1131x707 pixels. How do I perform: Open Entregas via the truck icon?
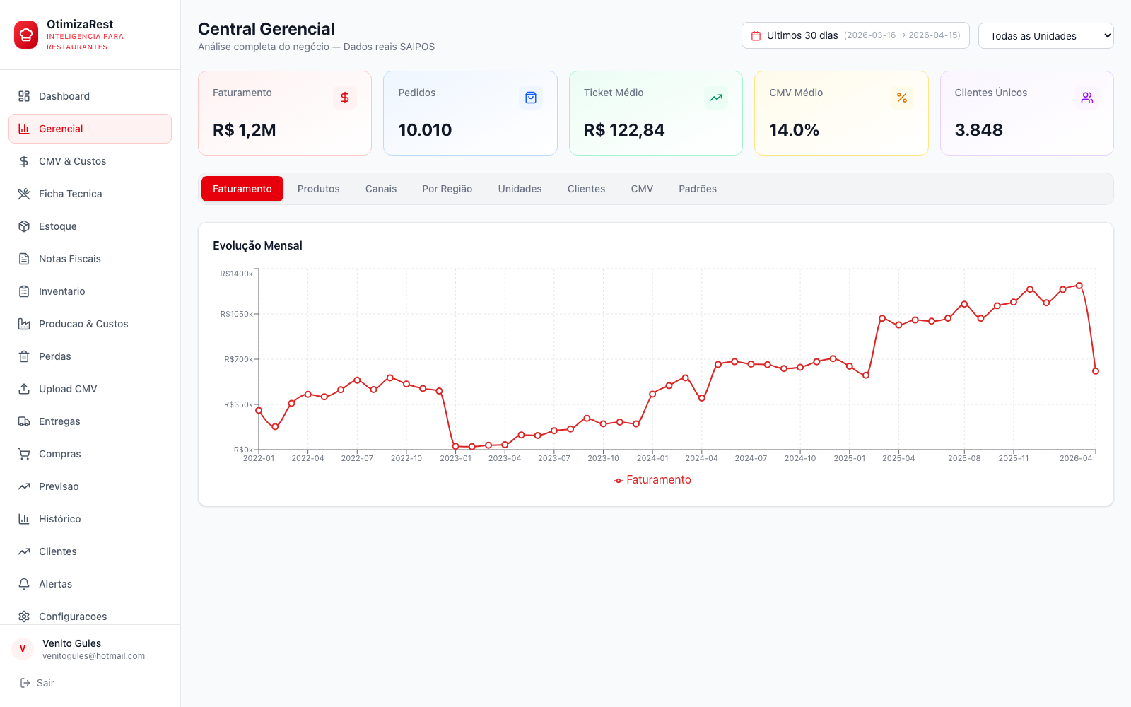pyautogui.click(x=24, y=421)
